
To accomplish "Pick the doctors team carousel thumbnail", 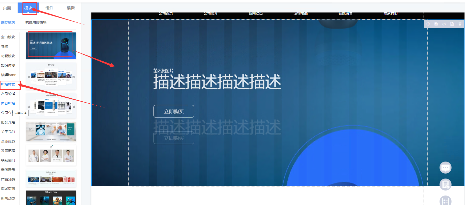I will click(x=51, y=155).
